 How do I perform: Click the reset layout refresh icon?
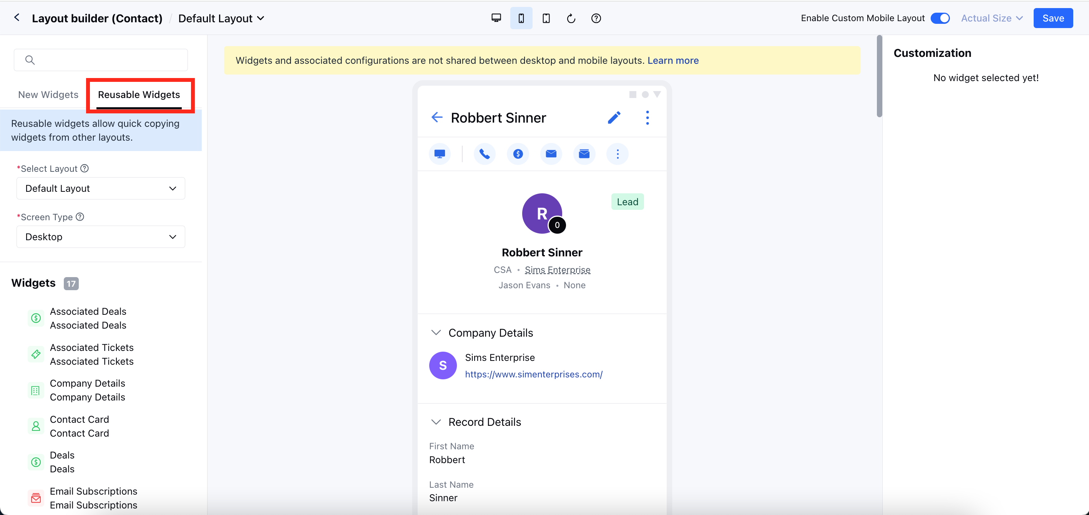571,18
